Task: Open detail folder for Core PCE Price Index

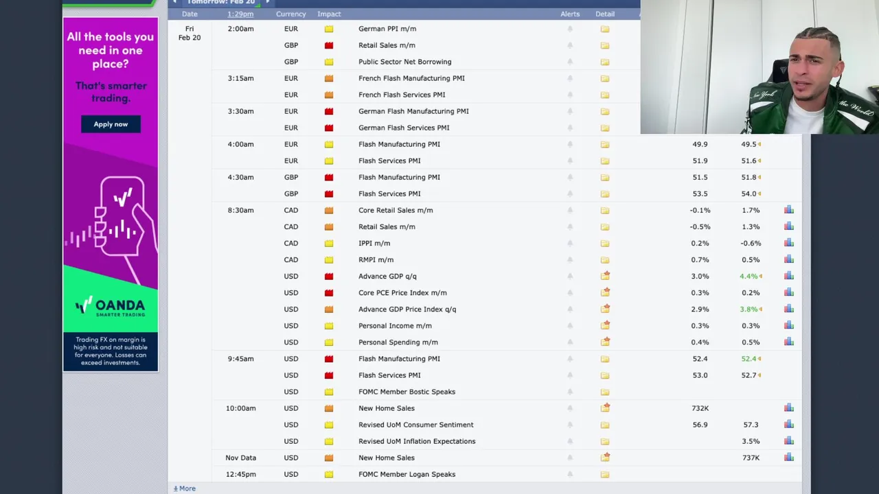Action: click(x=605, y=292)
